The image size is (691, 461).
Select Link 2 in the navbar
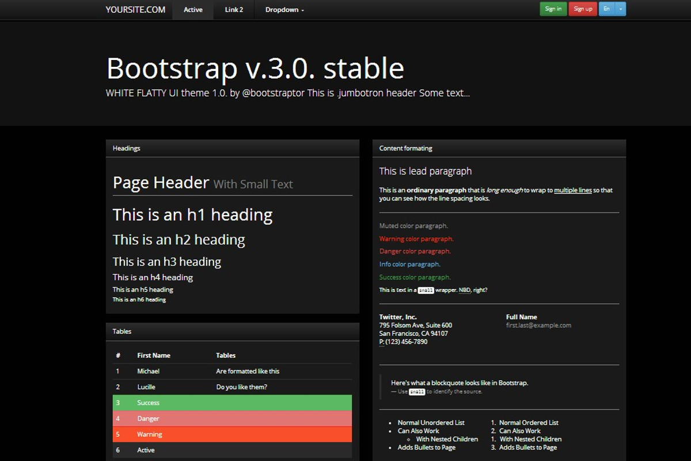(x=233, y=9)
